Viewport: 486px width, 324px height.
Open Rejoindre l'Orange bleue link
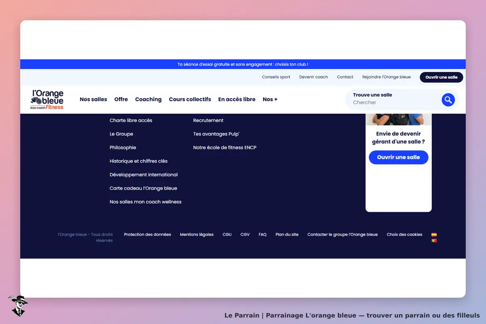tap(386, 77)
